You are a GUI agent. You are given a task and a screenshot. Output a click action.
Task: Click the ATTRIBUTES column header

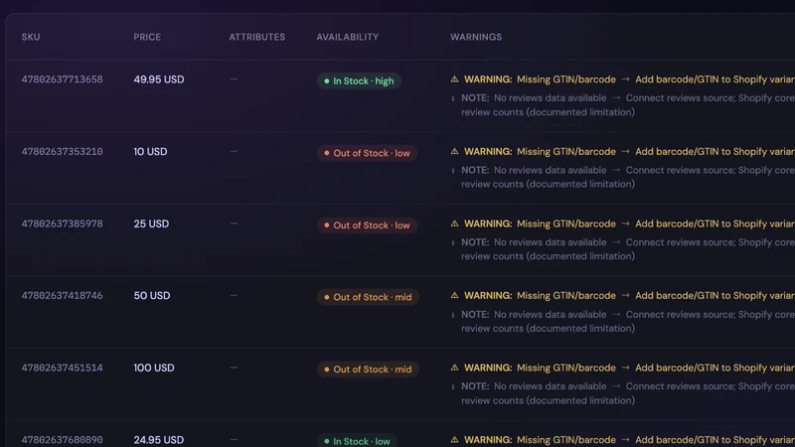click(x=256, y=37)
